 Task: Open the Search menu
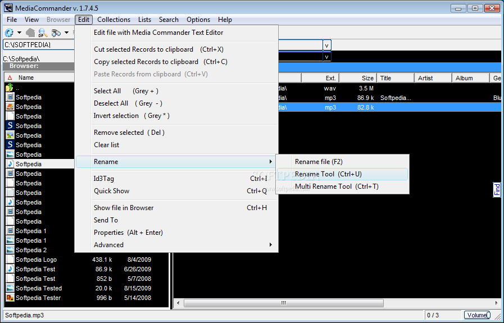click(x=169, y=20)
